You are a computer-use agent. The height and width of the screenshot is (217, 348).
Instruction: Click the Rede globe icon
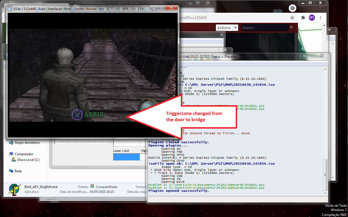click(11, 171)
